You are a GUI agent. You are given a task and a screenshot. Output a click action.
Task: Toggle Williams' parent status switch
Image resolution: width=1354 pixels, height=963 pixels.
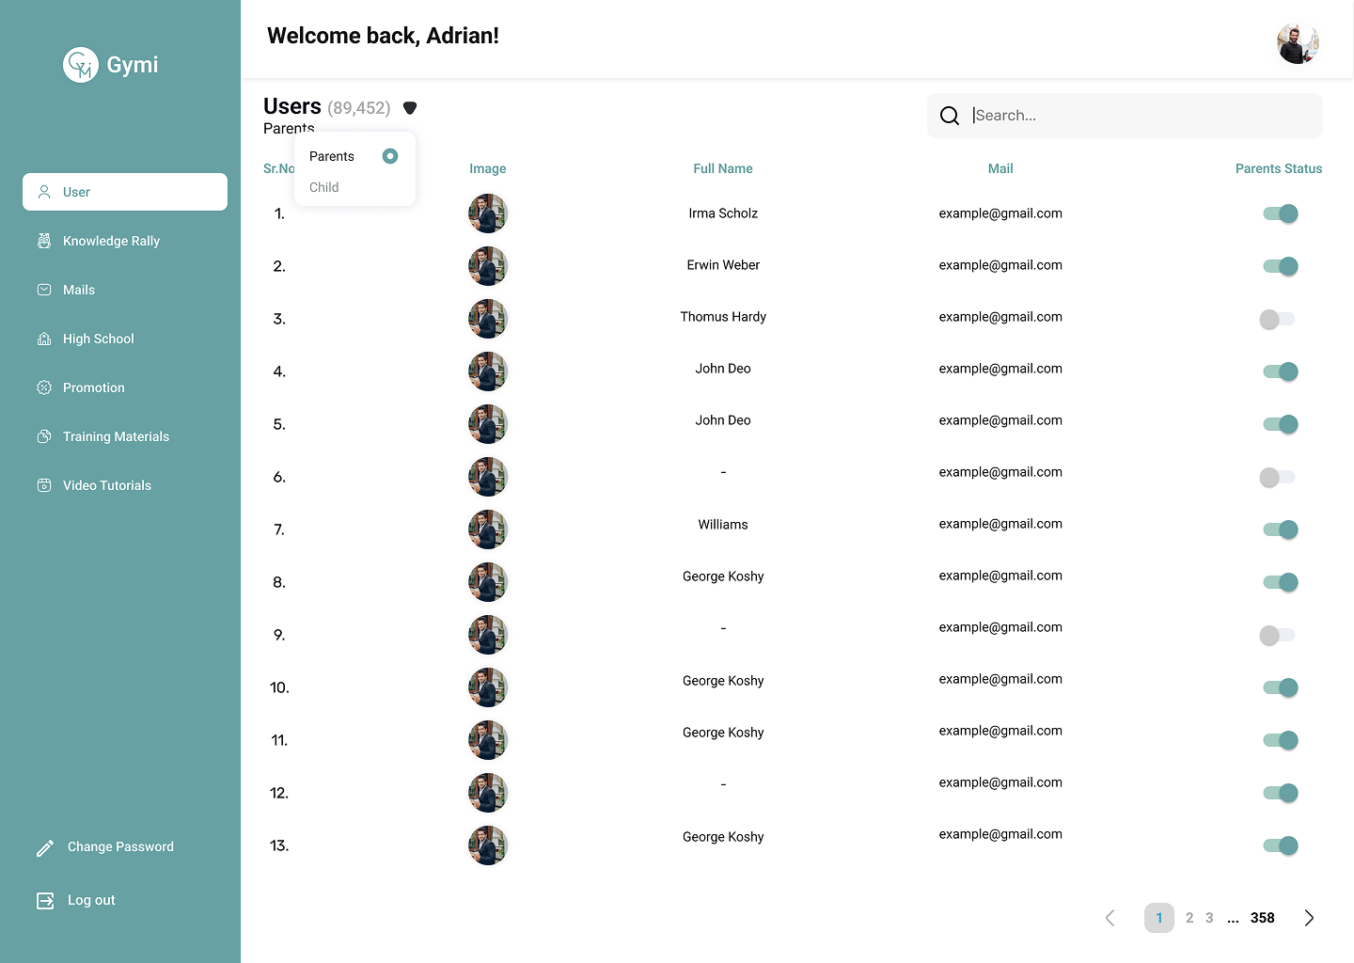tap(1280, 529)
